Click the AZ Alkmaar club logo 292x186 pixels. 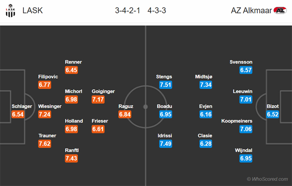pyautogui.click(x=280, y=10)
